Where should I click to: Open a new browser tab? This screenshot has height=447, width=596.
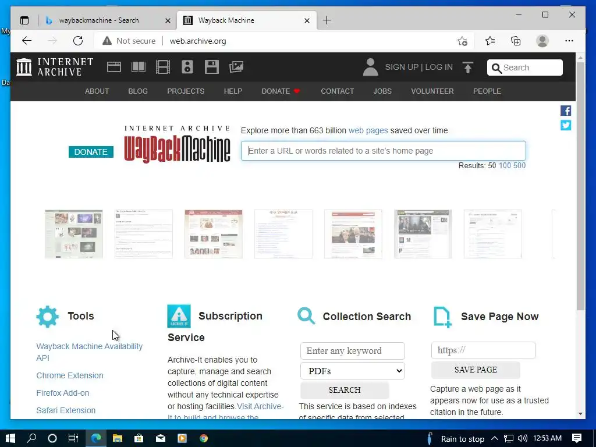pos(327,20)
